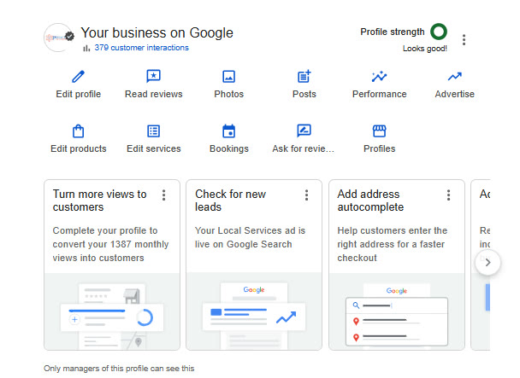
Task: Open the header three-dot menu
Action: (x=464, y=40)
